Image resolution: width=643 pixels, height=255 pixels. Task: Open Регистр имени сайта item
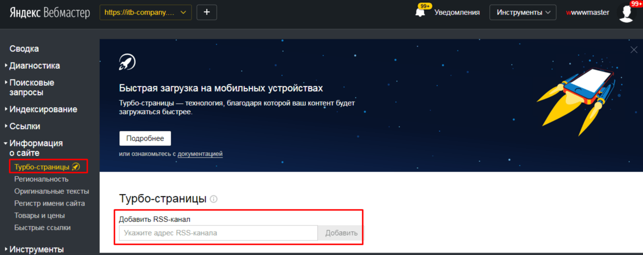click(x=49, y=203)
